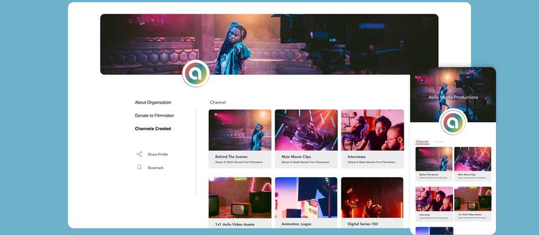539x235 pixels.
Task: Click the Digital Series 103 card title
Action: (x=362, y=224)
